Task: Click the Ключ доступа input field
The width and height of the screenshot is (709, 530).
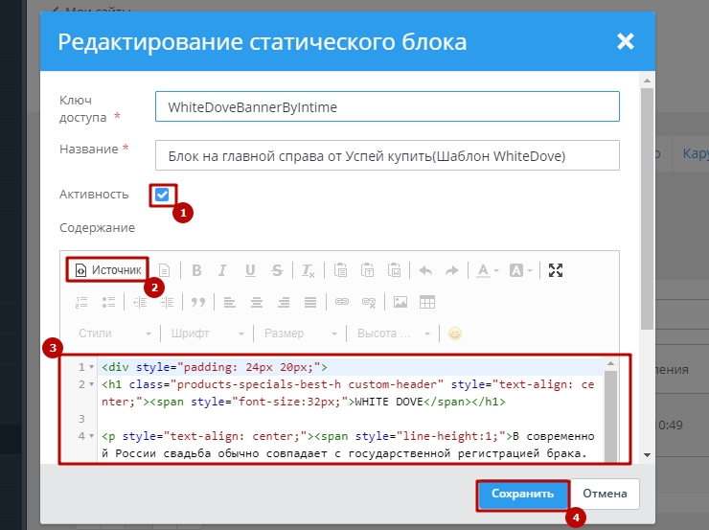Action: point(387,107)
